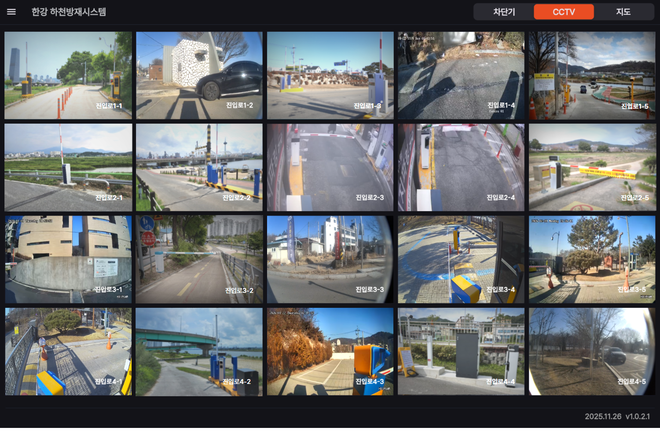Select the 진입로3-2 bike path camera

199,259
